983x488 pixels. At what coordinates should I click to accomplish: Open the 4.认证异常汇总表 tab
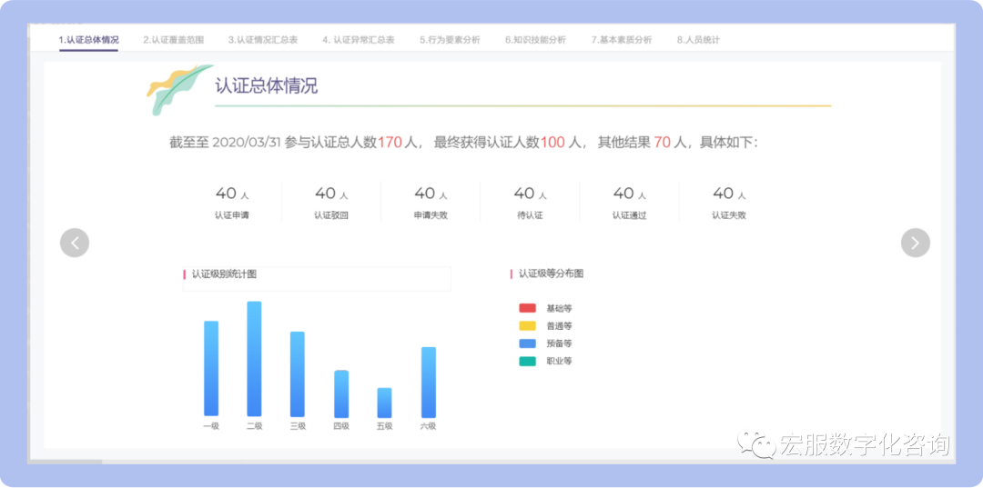359,40
